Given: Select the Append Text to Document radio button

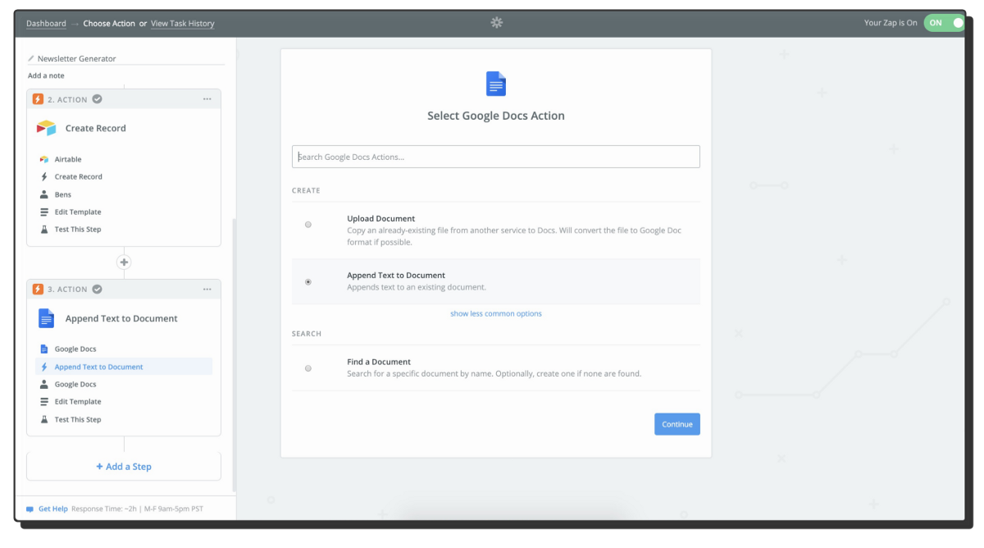Looking at the screenshot, I should point(308,282).
